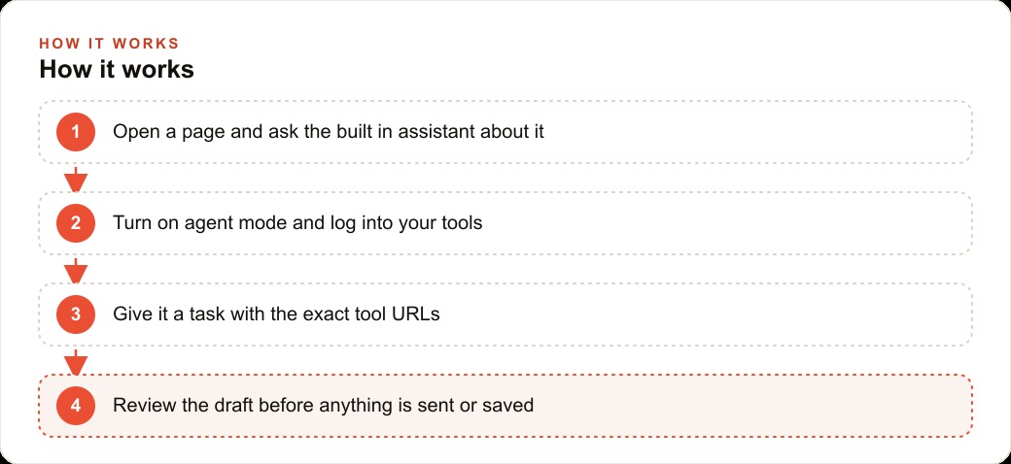
Task: Click the empty area of step 2 card
Action: 722,223
